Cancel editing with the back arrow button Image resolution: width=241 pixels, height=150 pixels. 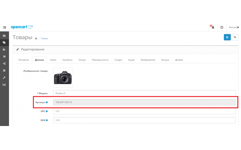click(235, 37)
